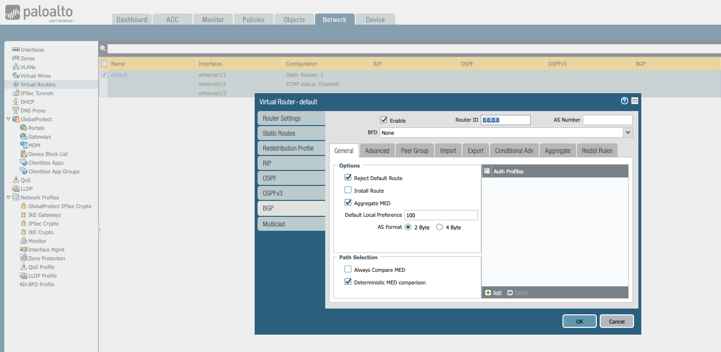
Task: Toggle the BGP Enable checkbox
Action: pyautogui.click(x=384, y=120)
